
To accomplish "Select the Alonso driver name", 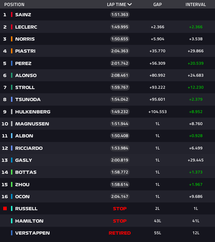I will click(26, 75).
